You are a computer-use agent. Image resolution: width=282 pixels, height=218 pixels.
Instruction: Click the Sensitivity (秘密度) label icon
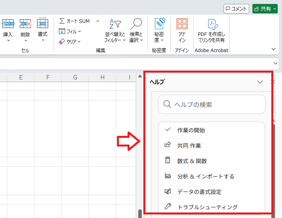point(160,23)
